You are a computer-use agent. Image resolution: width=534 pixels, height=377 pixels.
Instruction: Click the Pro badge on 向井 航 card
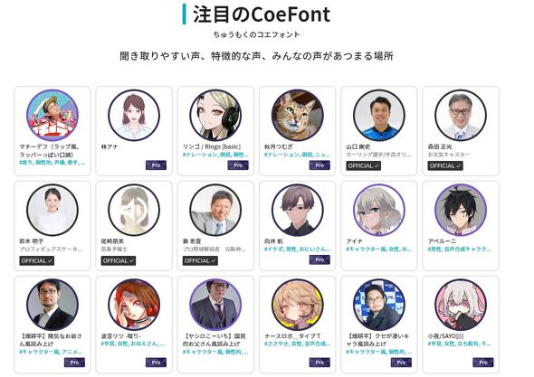319,260
